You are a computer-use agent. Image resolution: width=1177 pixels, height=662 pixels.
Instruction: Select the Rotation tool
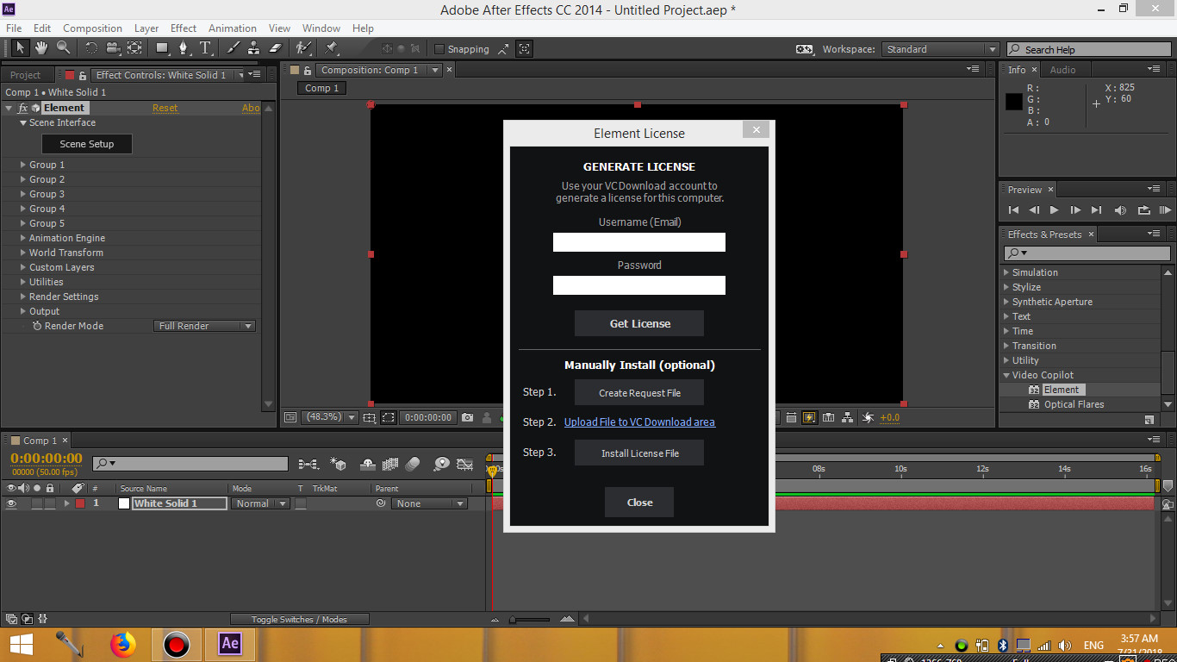[90, 48]
